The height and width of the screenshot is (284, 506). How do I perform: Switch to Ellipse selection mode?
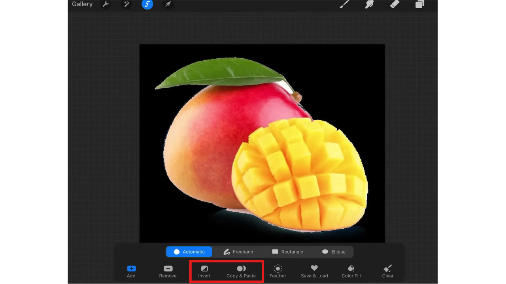[x=334, y=252]
